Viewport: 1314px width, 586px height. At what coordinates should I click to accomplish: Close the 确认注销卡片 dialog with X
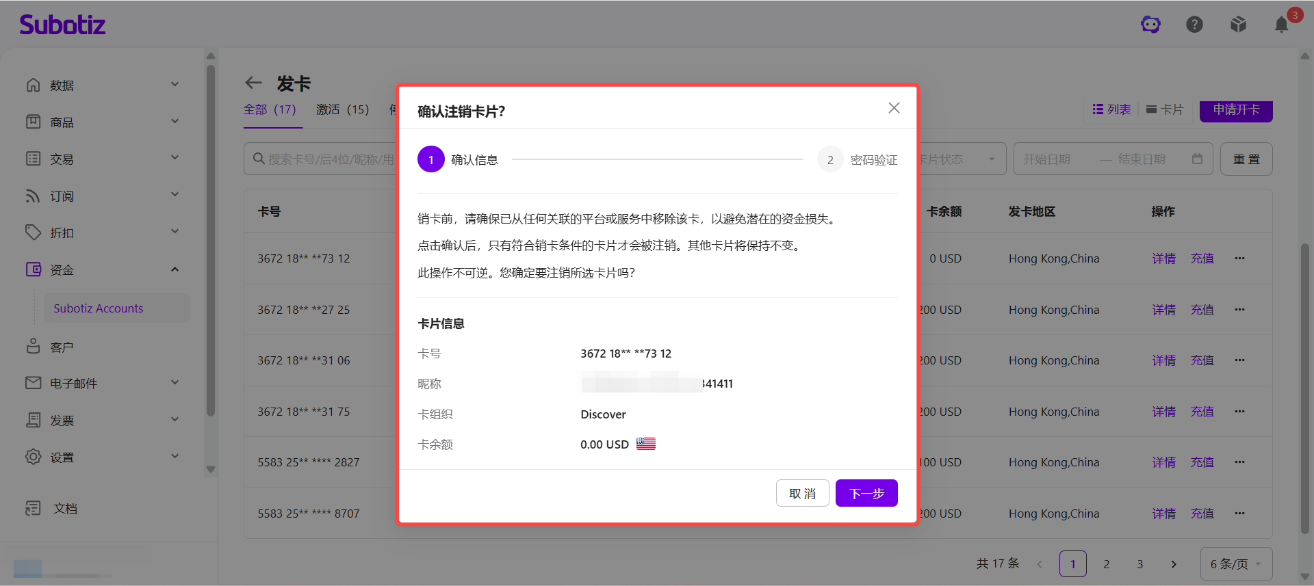894,108
